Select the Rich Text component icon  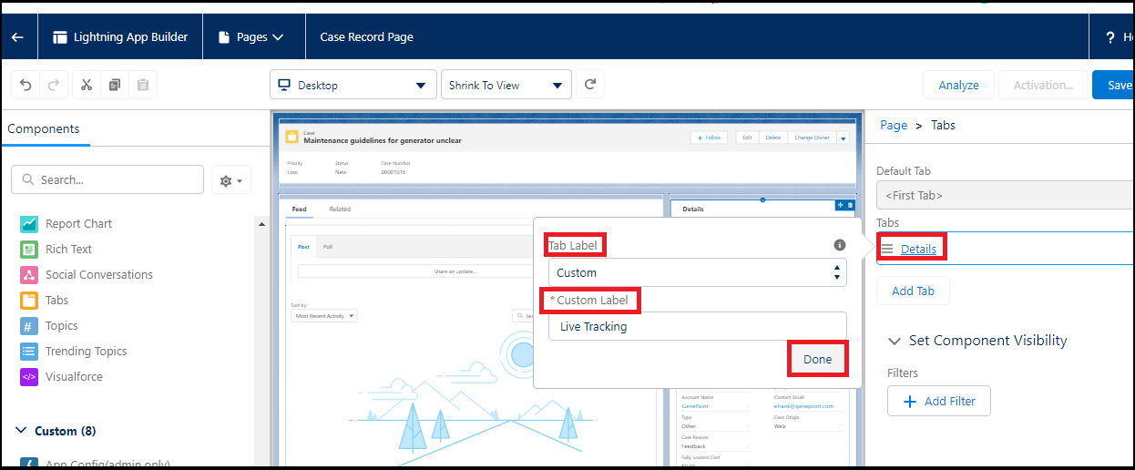(29, 249)
